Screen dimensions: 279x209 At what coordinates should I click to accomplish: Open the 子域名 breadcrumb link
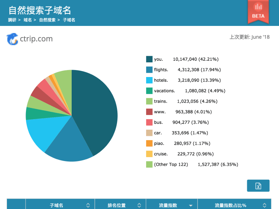[69, 20]
